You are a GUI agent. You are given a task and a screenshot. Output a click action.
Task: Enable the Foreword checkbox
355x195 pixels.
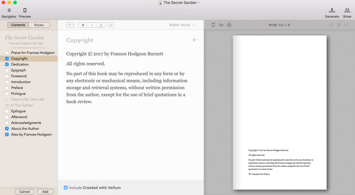point(7,76)
